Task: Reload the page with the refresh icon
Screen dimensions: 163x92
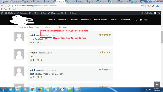Action: pos(9,6)
